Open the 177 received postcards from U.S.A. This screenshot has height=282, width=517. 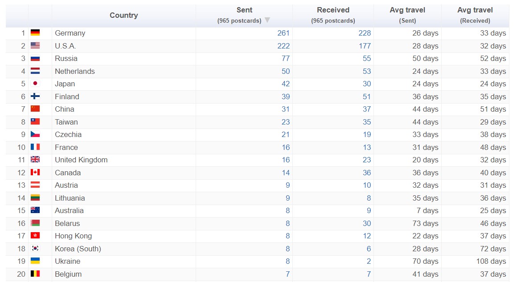tap(364, 46)
